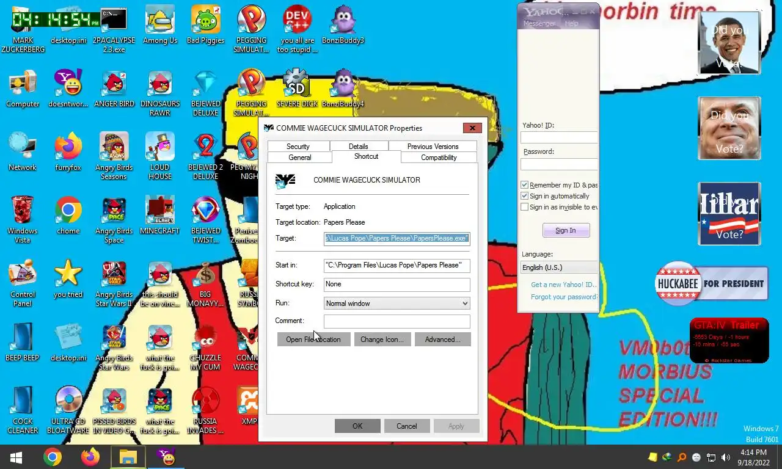Focus the Shortcut key field
The height and width of the screenshot is (469, 782).
(397, 284)
